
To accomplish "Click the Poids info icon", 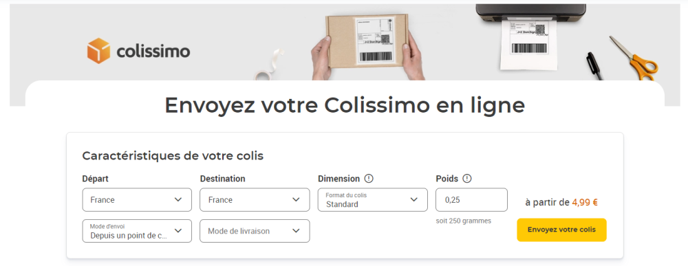I will [x=467, y=179].
